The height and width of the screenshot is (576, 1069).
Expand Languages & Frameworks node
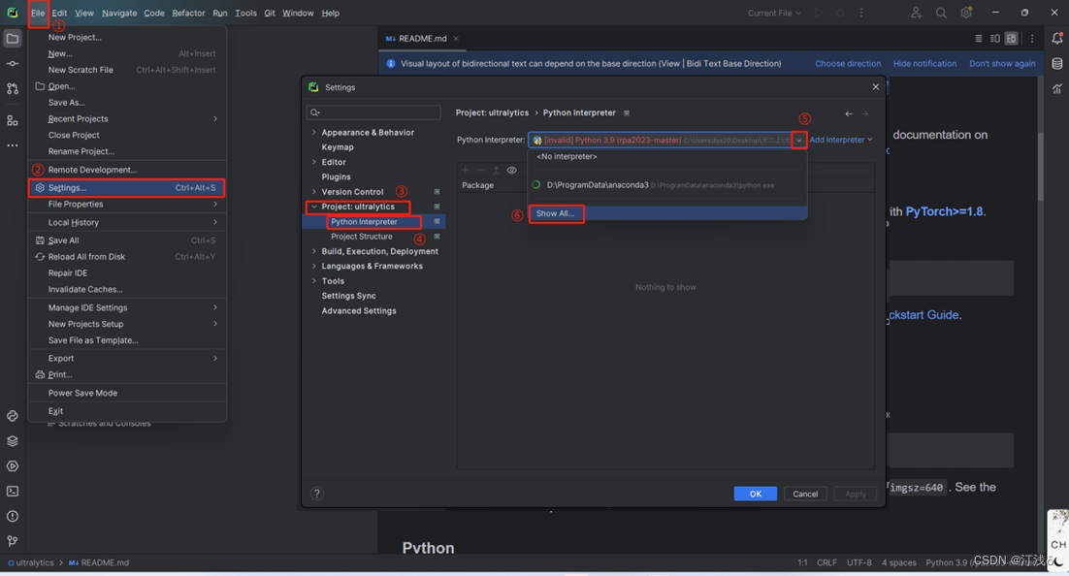[x=314, y=266]
